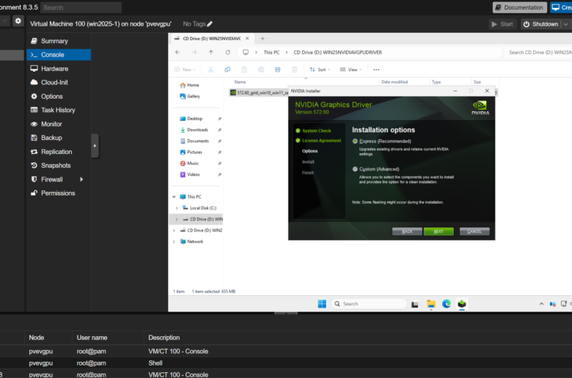
Task: Click the Explorer search CD Drive box
Action: pyautogui.click(x=538, y=53)
